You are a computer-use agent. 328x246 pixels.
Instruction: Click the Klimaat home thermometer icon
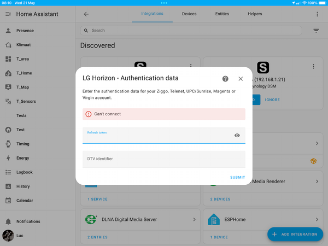8,45
